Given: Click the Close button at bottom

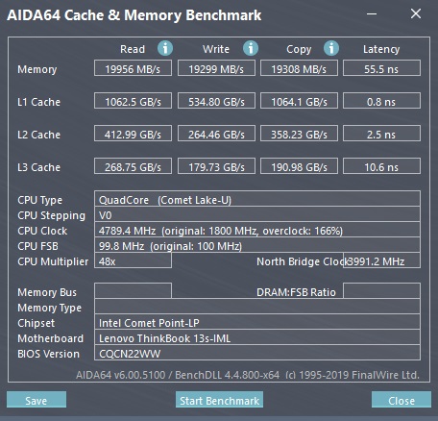Looking at the screenshot, I should 401,400.
